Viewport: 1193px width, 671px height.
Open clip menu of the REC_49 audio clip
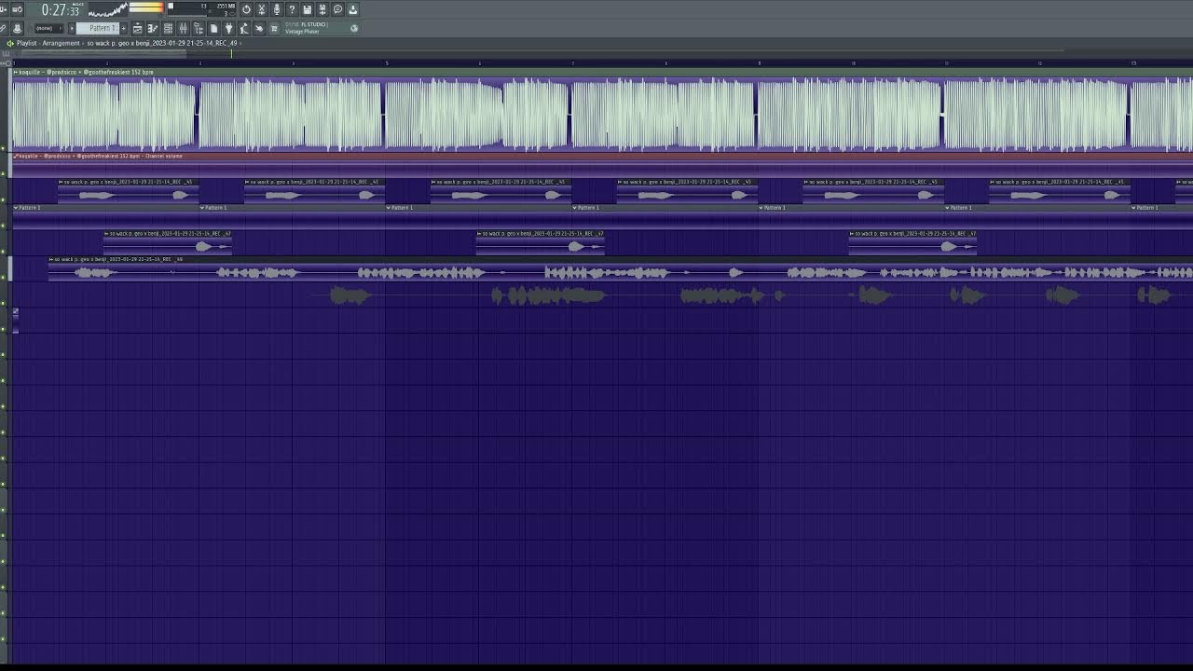coord(51,259)
